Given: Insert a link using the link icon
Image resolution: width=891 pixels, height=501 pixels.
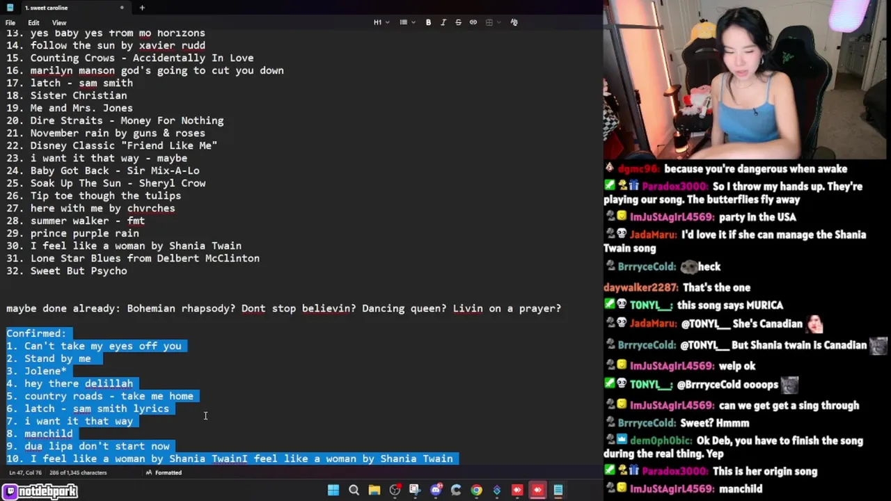Looking at the screenshot, I should [473, 22].
